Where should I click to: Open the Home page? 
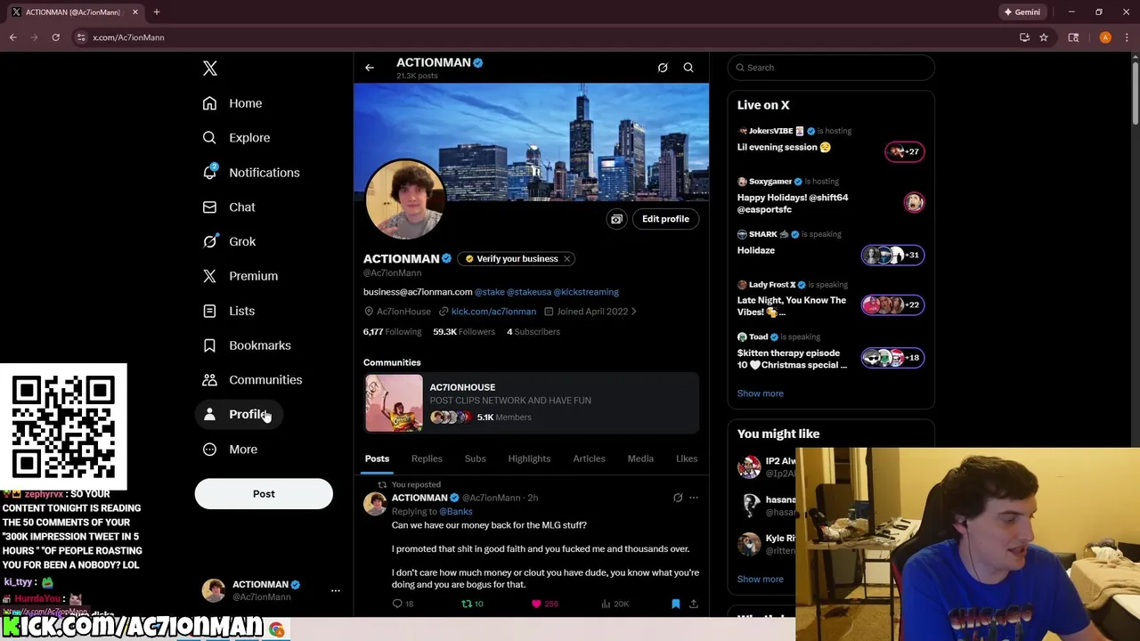(x=232, y=103)
